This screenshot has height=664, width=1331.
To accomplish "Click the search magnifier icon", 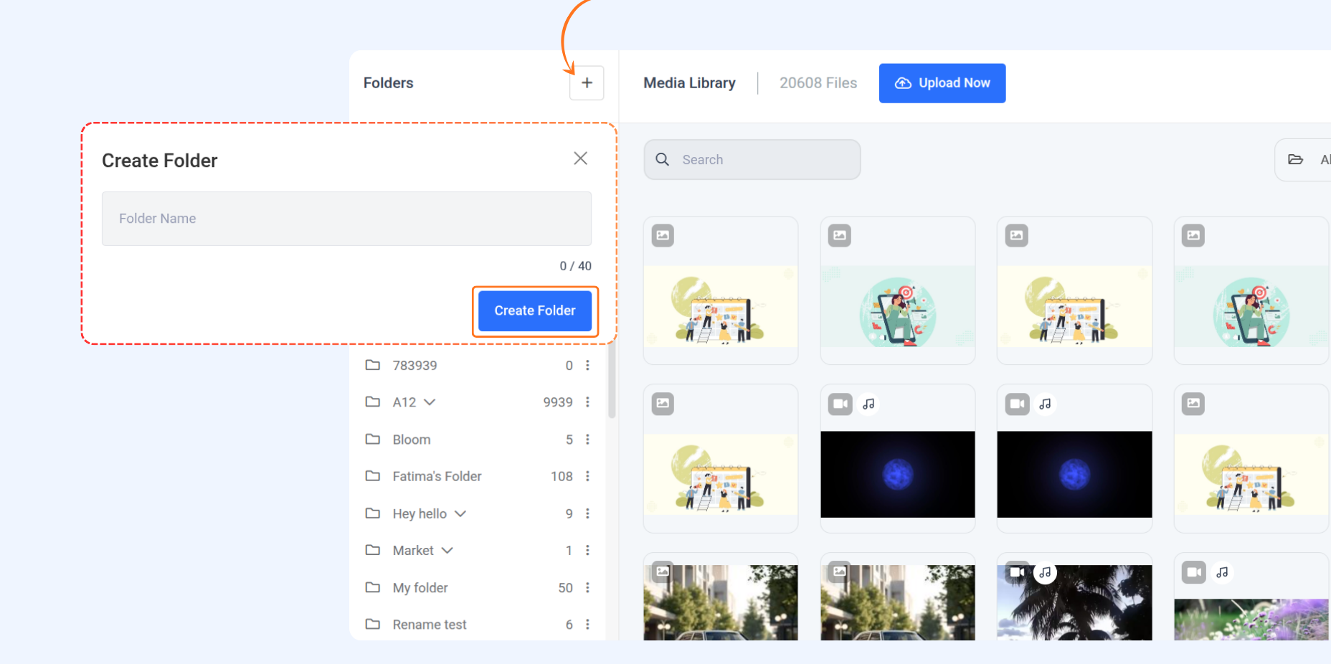I will [663, 159].
